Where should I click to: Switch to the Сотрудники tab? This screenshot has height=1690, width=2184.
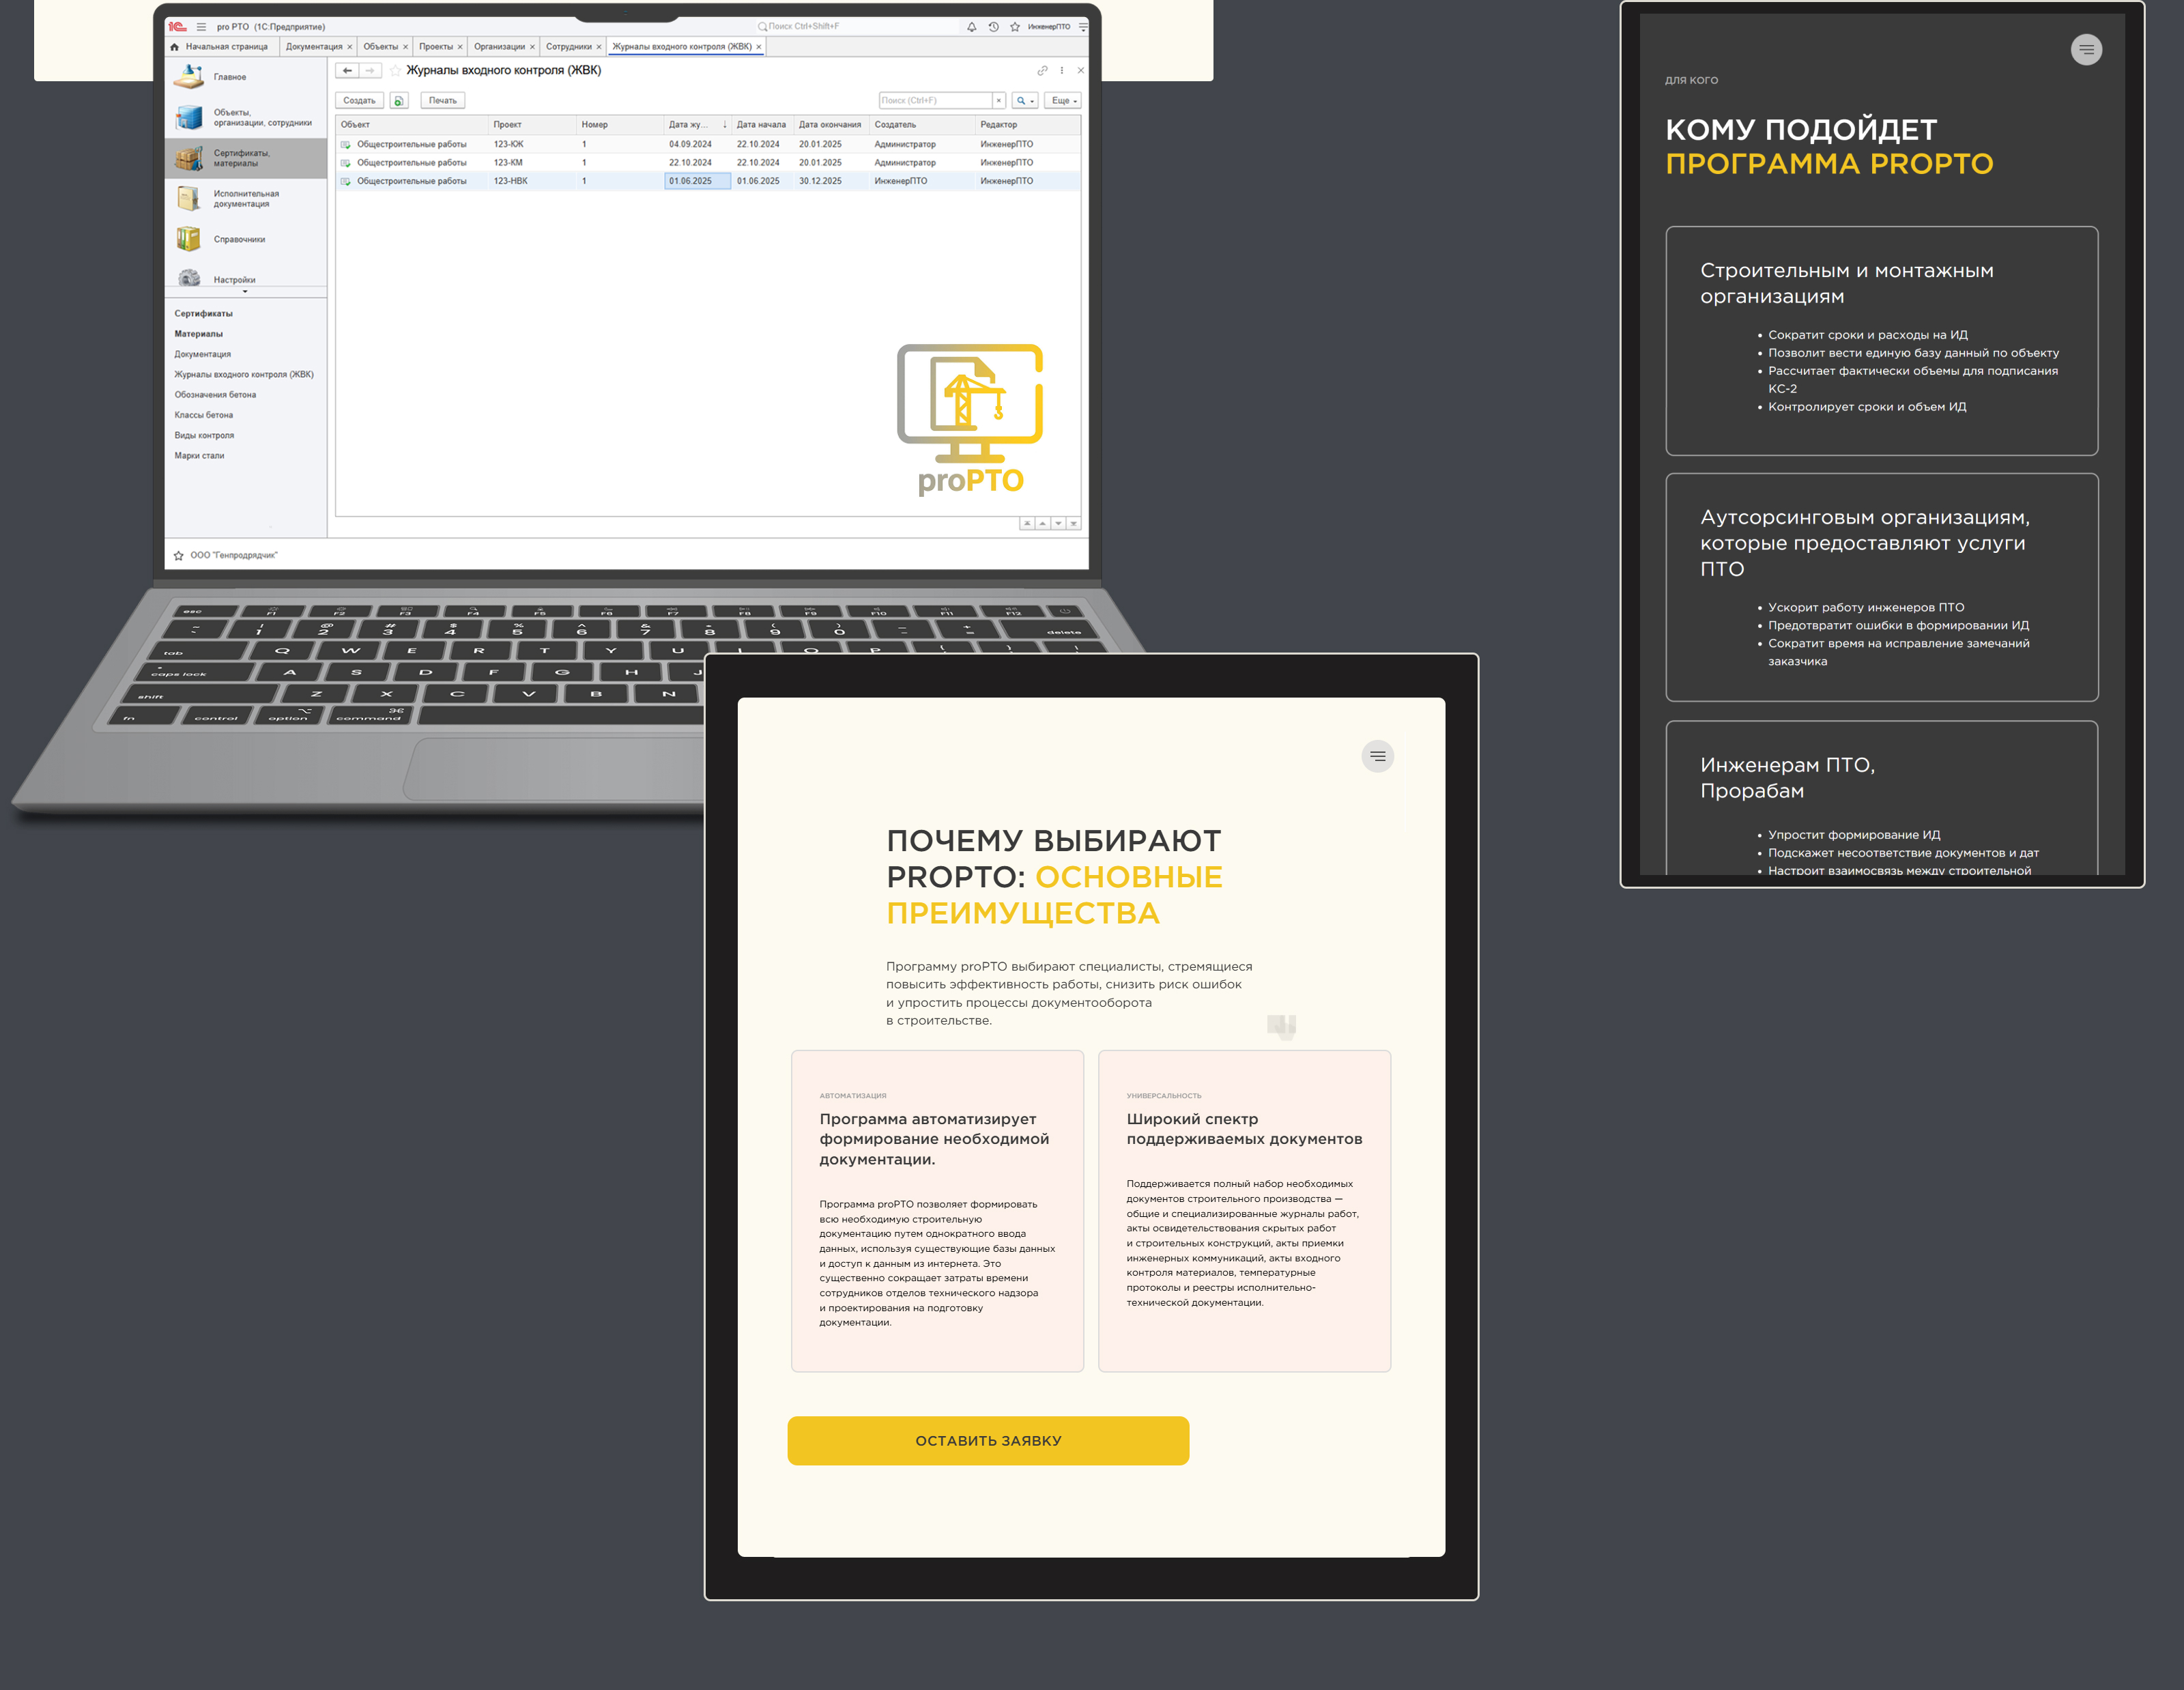(568, 47)
